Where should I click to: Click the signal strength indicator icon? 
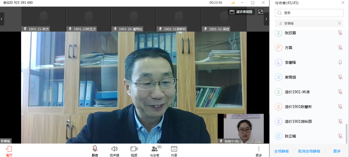coord(233,3)
